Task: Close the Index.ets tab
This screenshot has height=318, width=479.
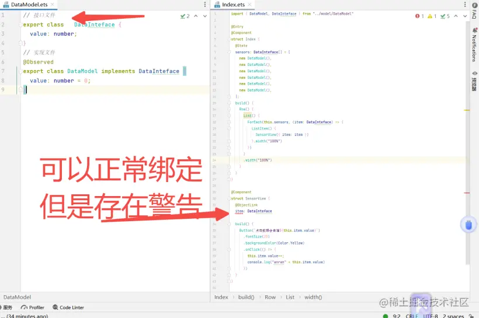Action: pyautogui.click(x=249, y=5)
